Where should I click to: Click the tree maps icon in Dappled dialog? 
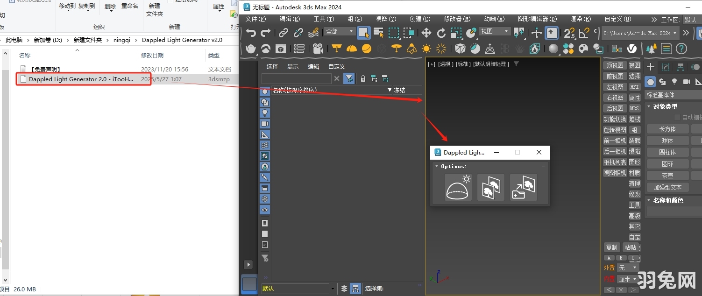click(x=491, y=187)
